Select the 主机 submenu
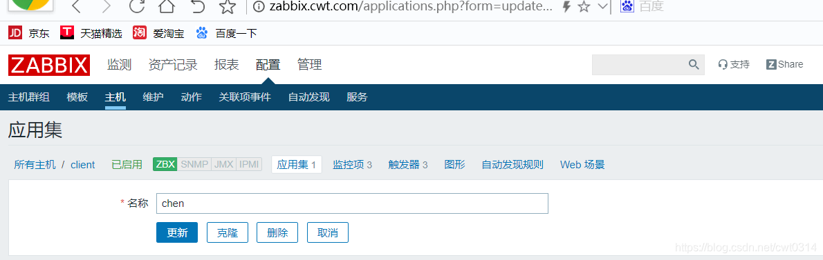The width and height of the screenshot is (823, 260). coord(115,97)
